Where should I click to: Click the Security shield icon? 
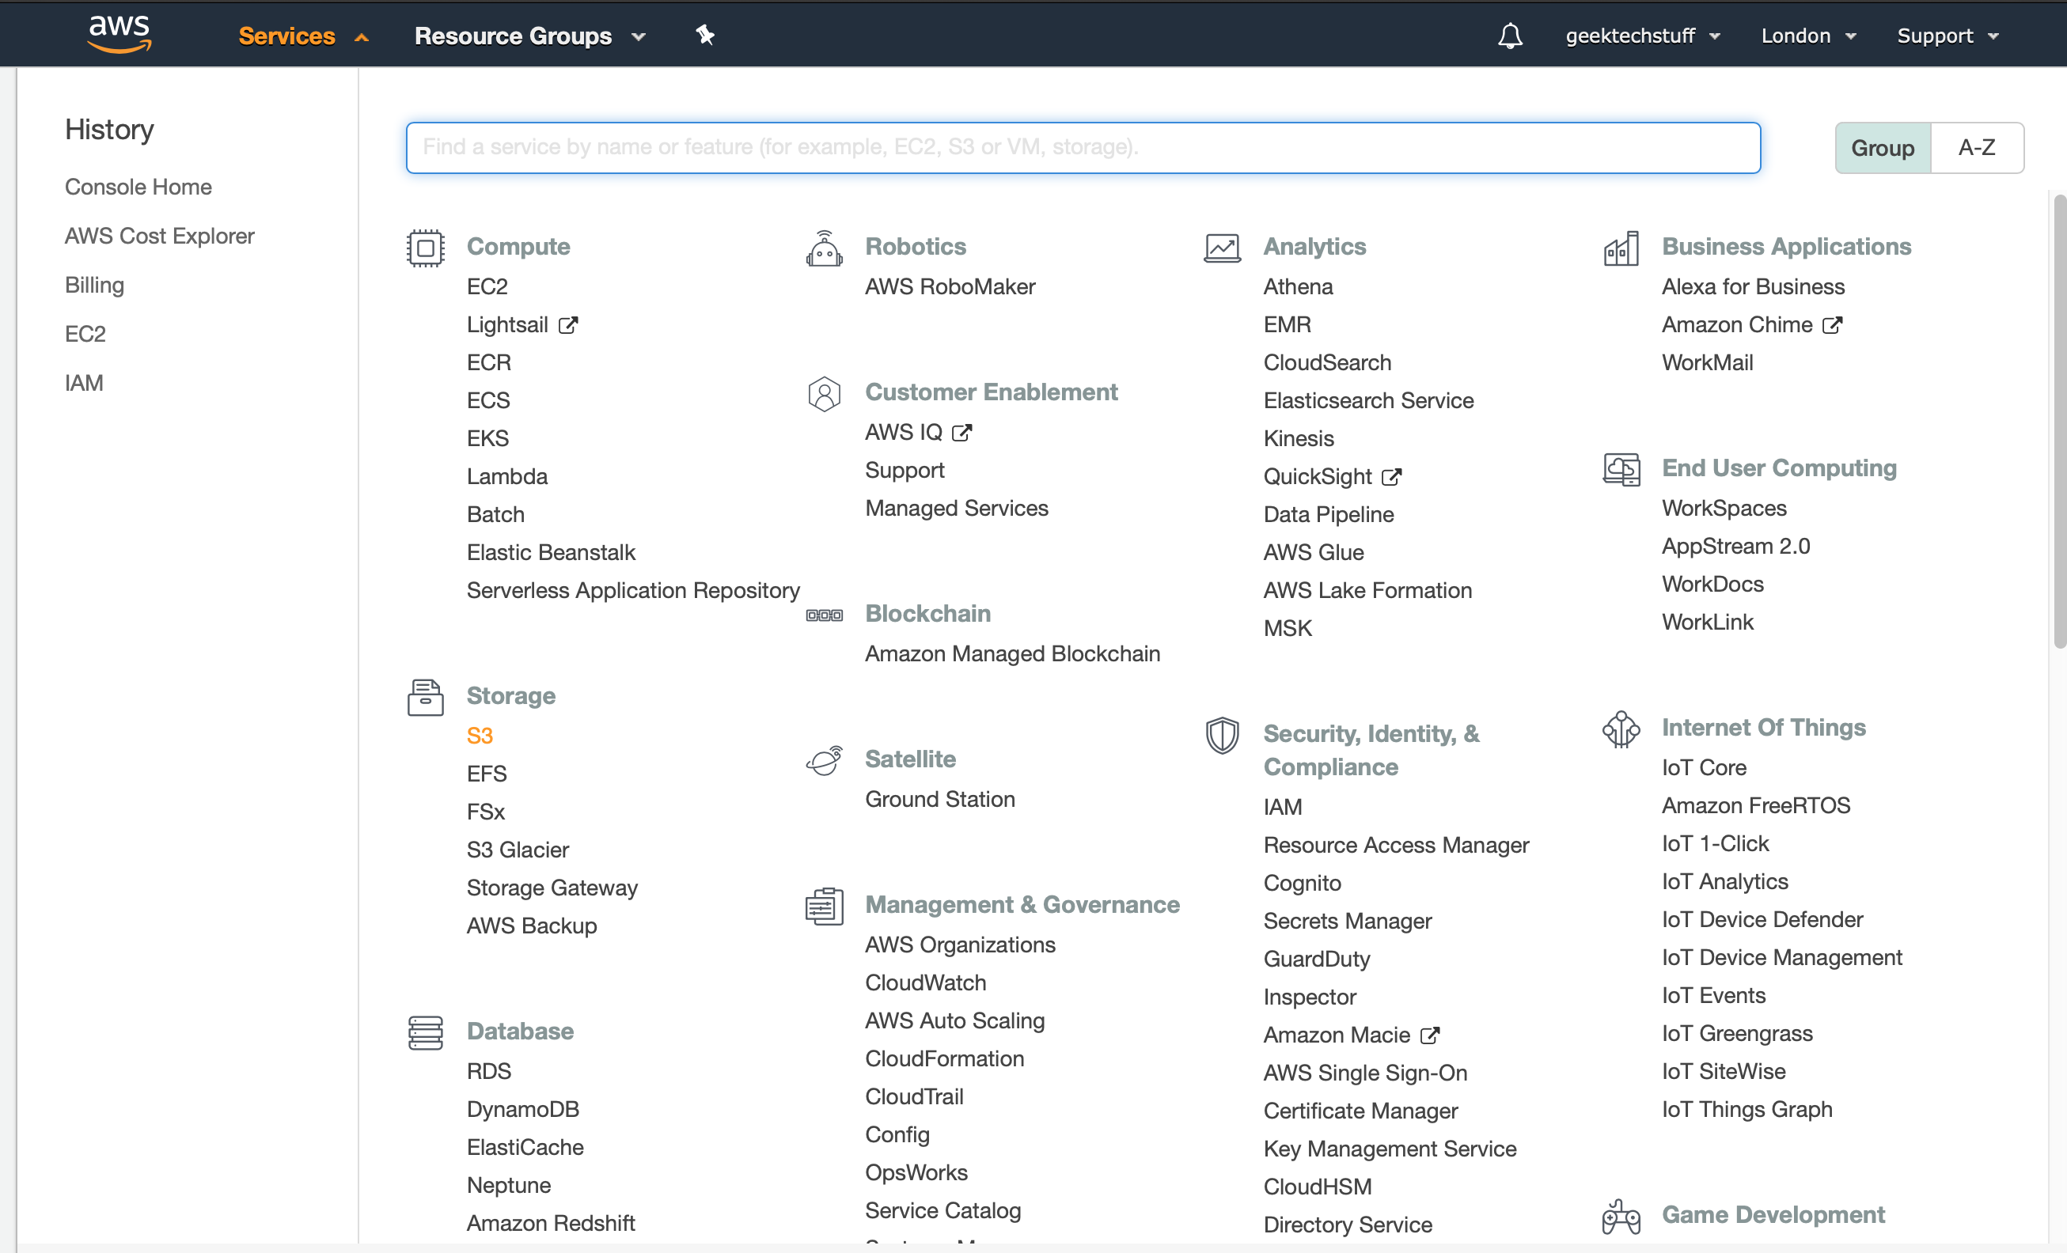coord(1223,736)
